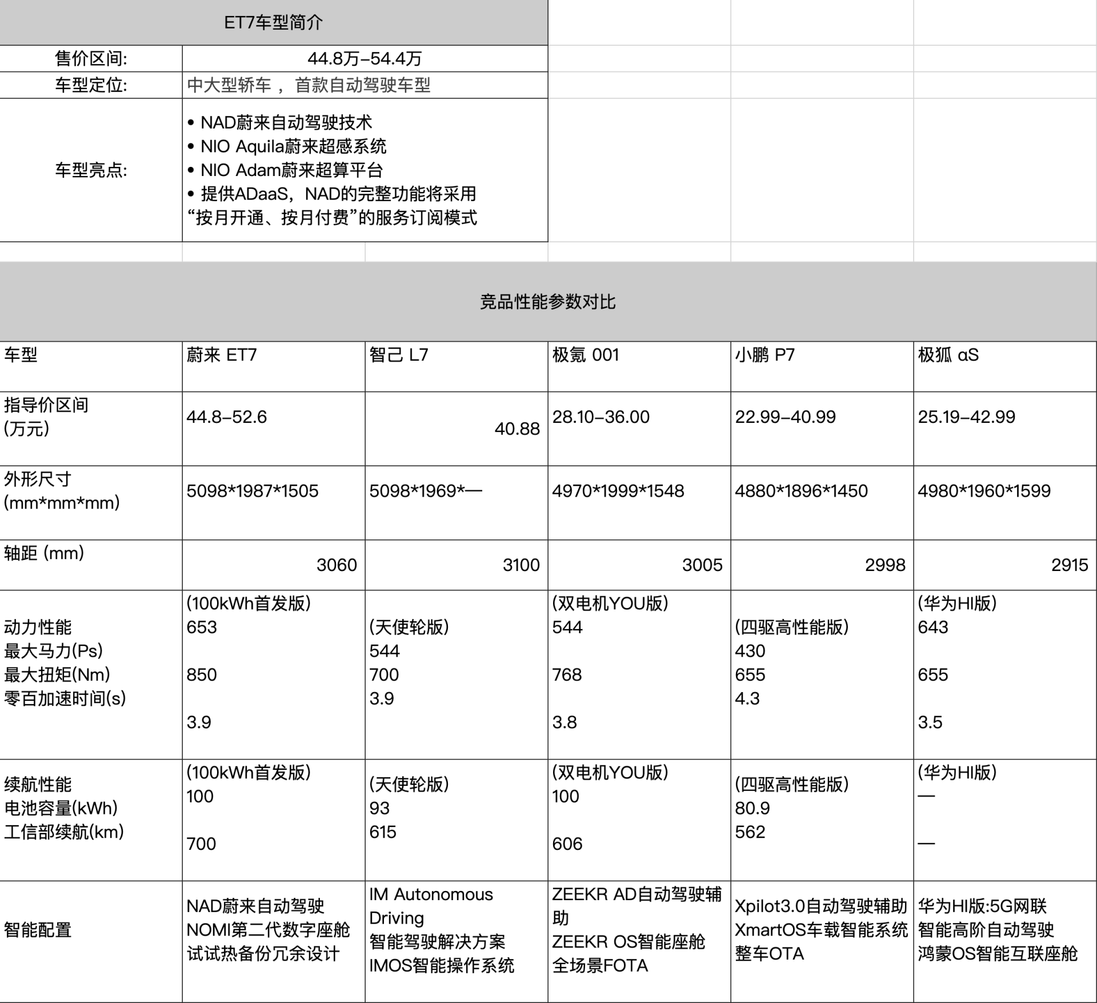Select the 'IM Autonomous Driving' config cell
The width and height of the screenshot is (1097, 1003).
457,941
